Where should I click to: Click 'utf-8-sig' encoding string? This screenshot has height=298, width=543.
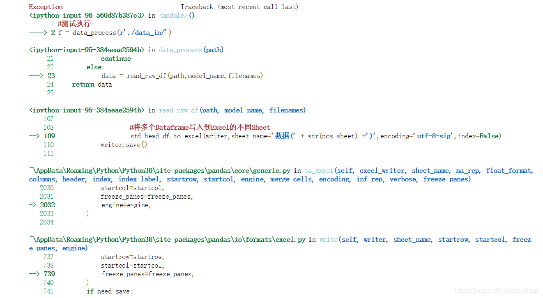(x=435, y=136)
